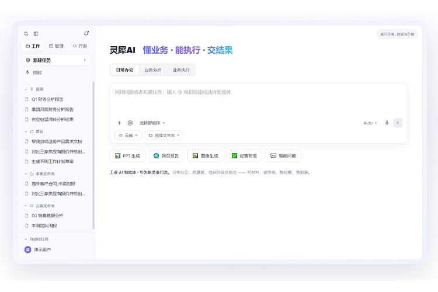
Task: Open the 云端 dropdown
Action: pyautogui.click(x=128, y=135)
